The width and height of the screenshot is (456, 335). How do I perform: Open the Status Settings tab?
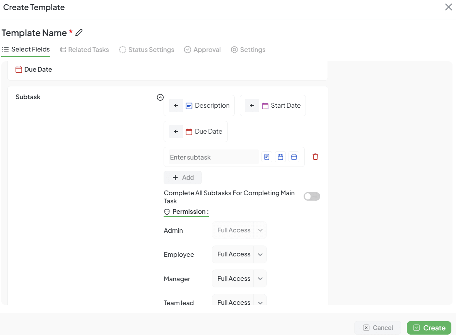[x=147, y=50]
